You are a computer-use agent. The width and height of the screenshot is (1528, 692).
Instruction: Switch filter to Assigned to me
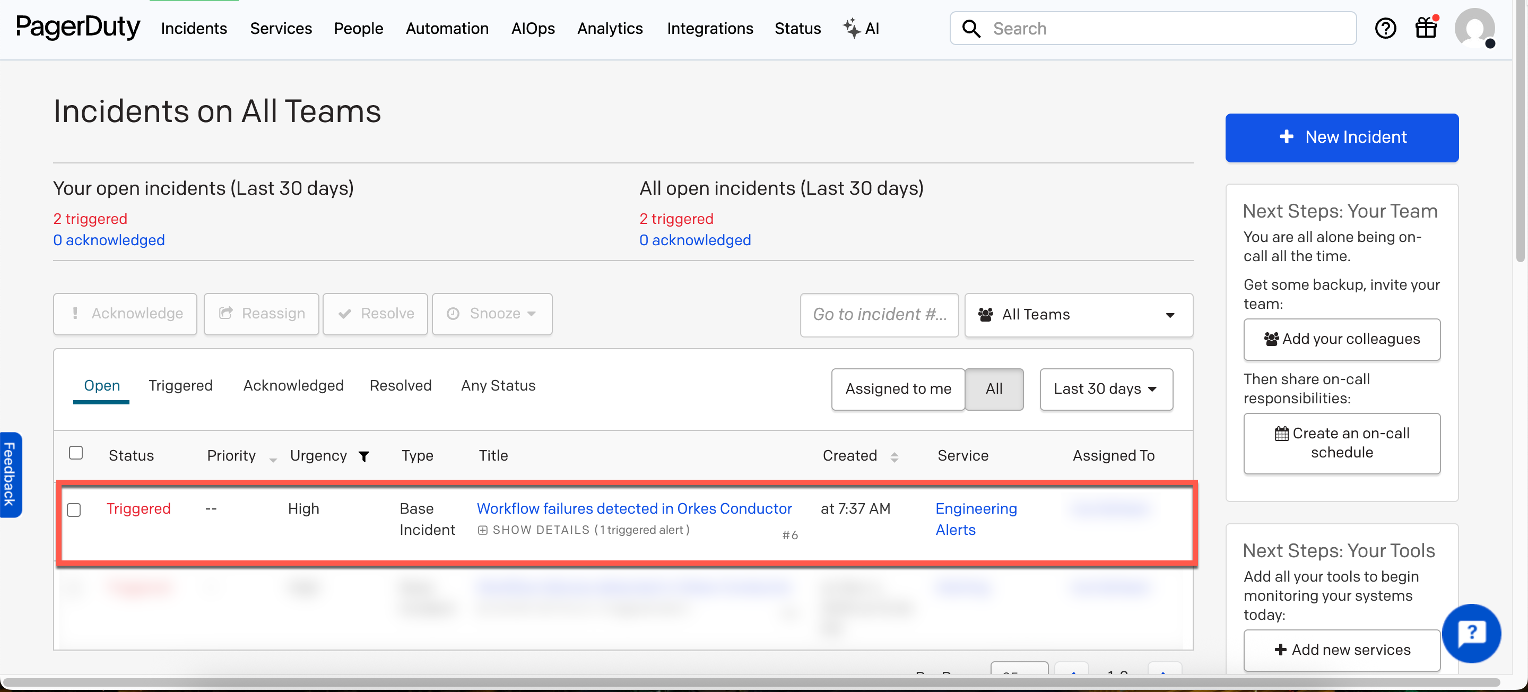pyautogui.click(x=898, y=390)
